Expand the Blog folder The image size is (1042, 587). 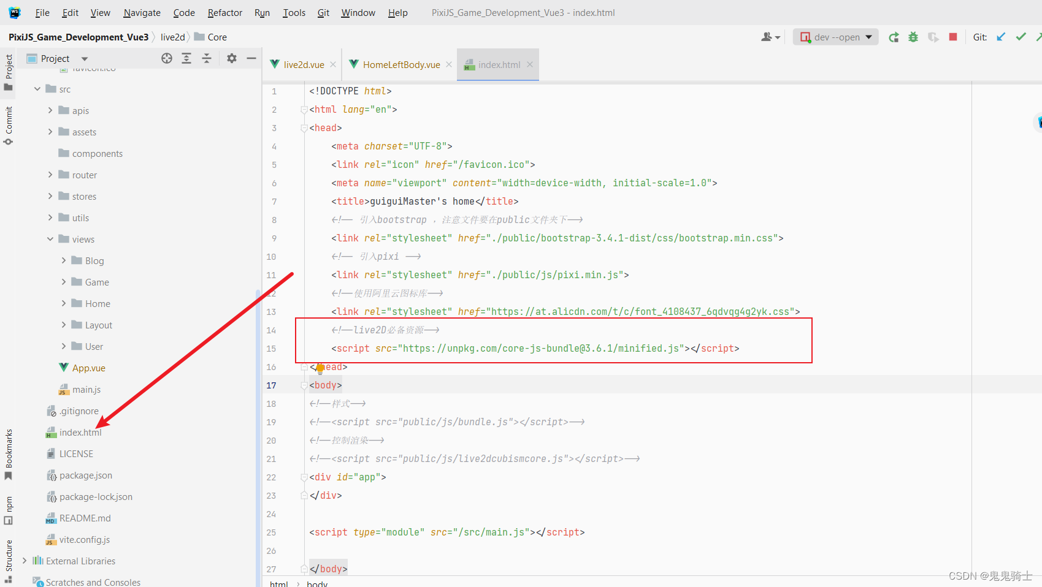[x=64, y=260]
